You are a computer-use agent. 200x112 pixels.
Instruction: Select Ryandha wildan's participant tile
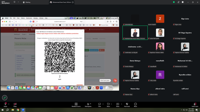click(185, 75)
